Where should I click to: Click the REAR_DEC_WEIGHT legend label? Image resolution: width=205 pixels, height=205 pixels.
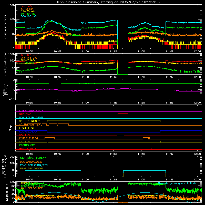[x=32, y=169]
